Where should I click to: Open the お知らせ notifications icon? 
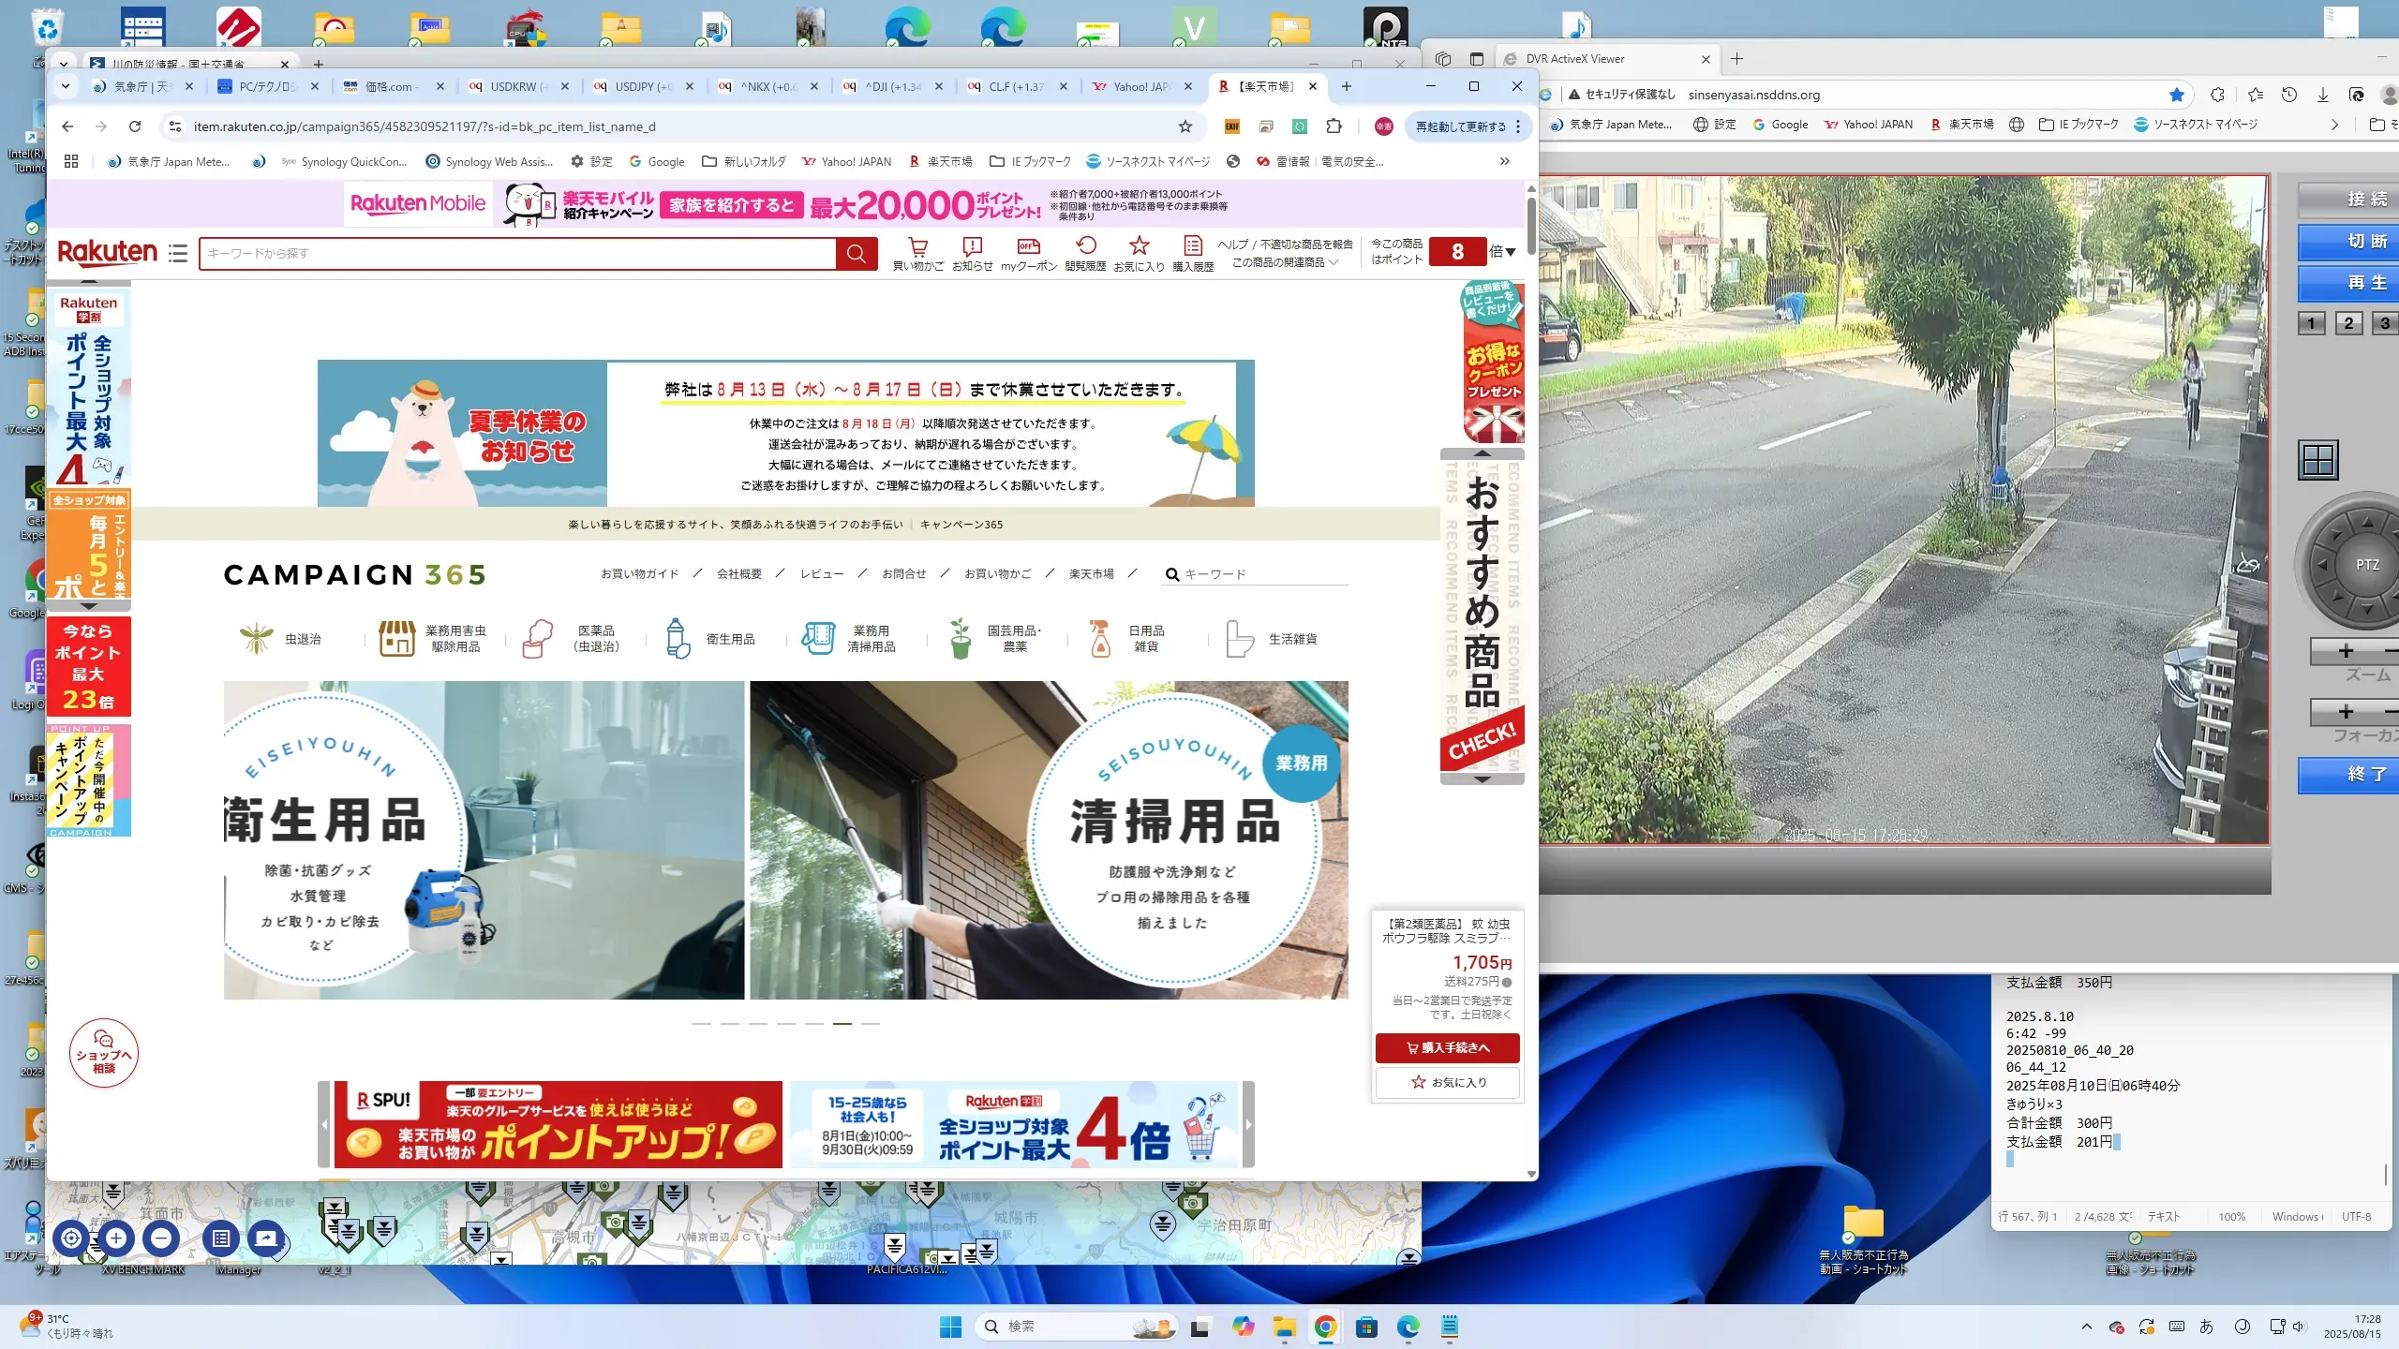972,247
